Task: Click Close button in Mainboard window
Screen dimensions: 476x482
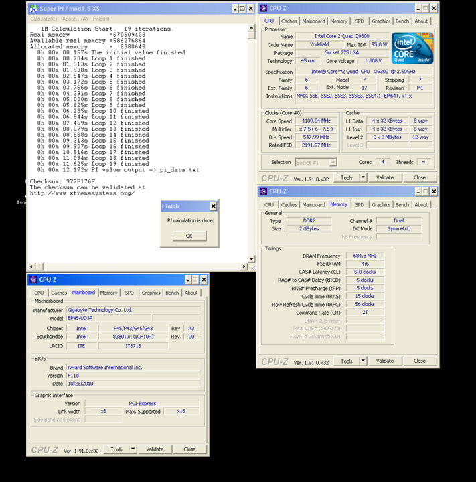Action: click(189, 449)
